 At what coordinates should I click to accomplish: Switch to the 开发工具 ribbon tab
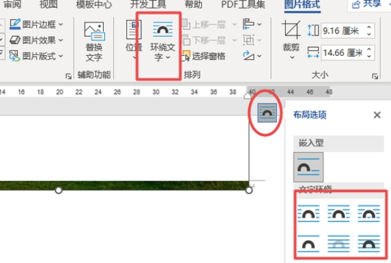pyautogui.click(x=148, y=4)
